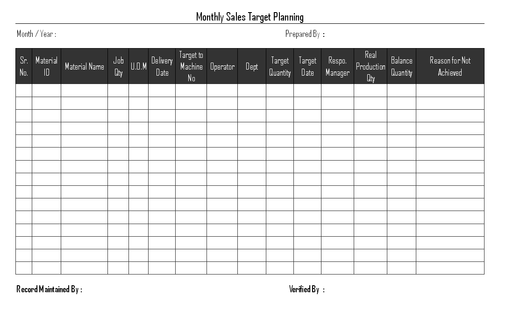The height and width of the screenshot is (310, 506).
Task: Click the Balance Quantity column header
Action: 402,66
